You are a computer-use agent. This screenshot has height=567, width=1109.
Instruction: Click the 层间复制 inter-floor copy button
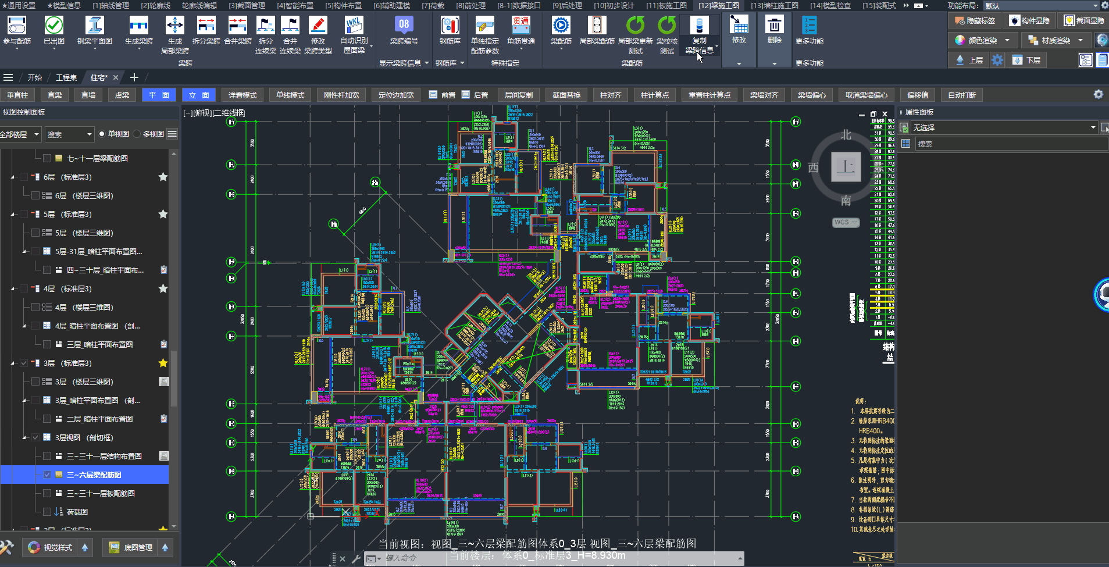pyautogui.click(x=518, y=95)
